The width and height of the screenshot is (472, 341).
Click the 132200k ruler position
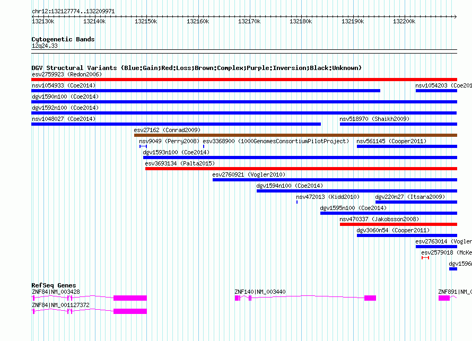coord(404,21)
